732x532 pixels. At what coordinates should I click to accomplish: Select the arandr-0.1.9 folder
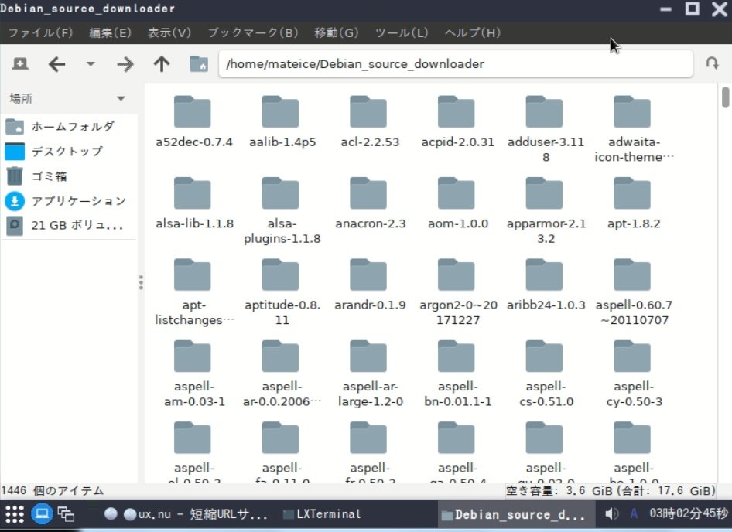pos(370,285)
